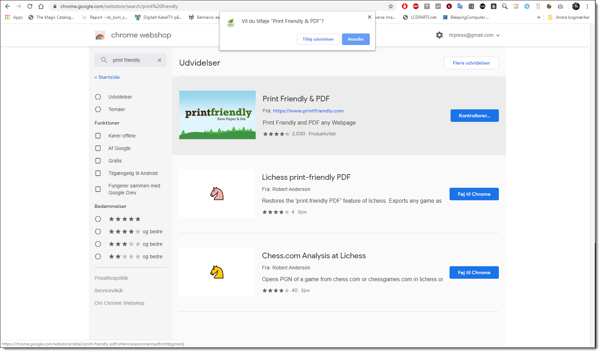Select the Udvidelser radio button
The width and height of the screenshot is (601, 353).
point(98,97)
